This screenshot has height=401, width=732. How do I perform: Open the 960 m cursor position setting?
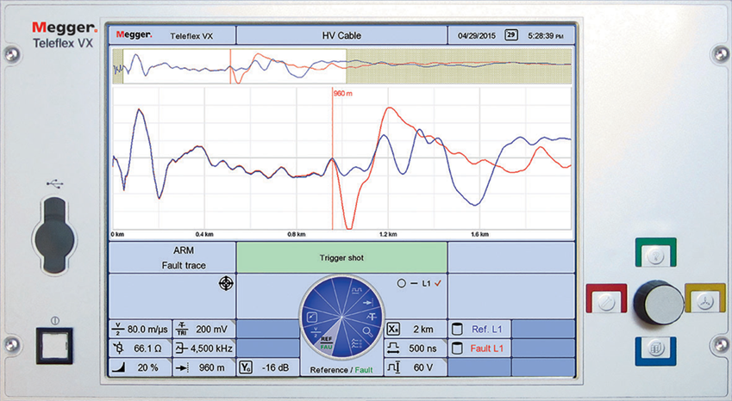(x=204, y=367)
